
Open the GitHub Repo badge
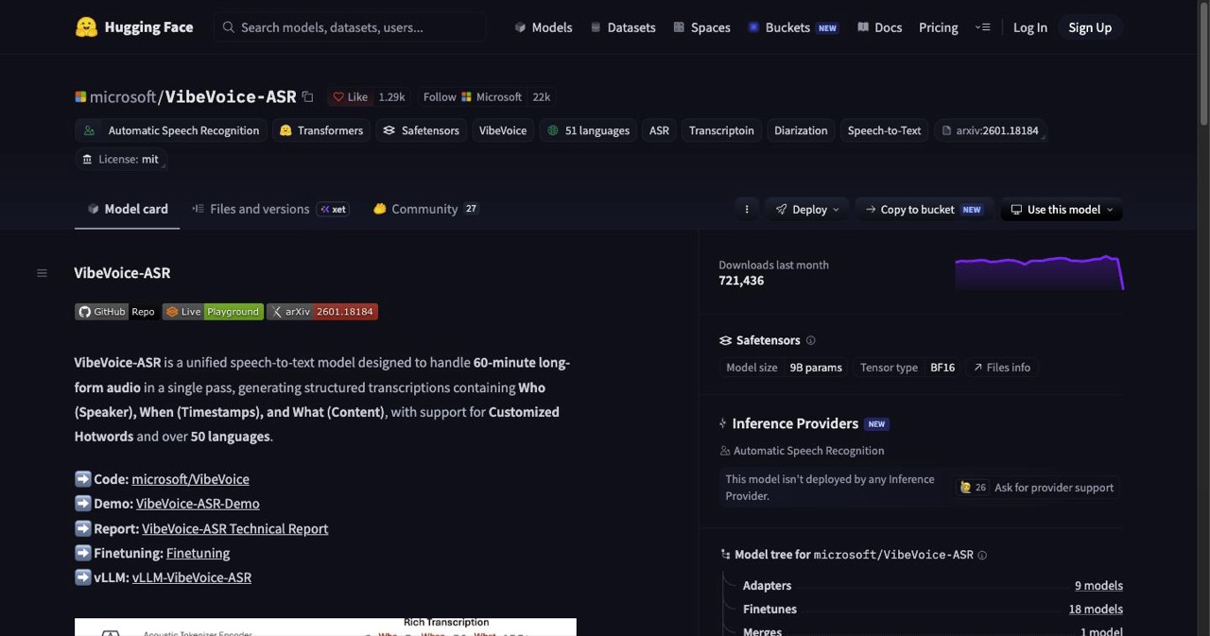(x=116, y=312)
